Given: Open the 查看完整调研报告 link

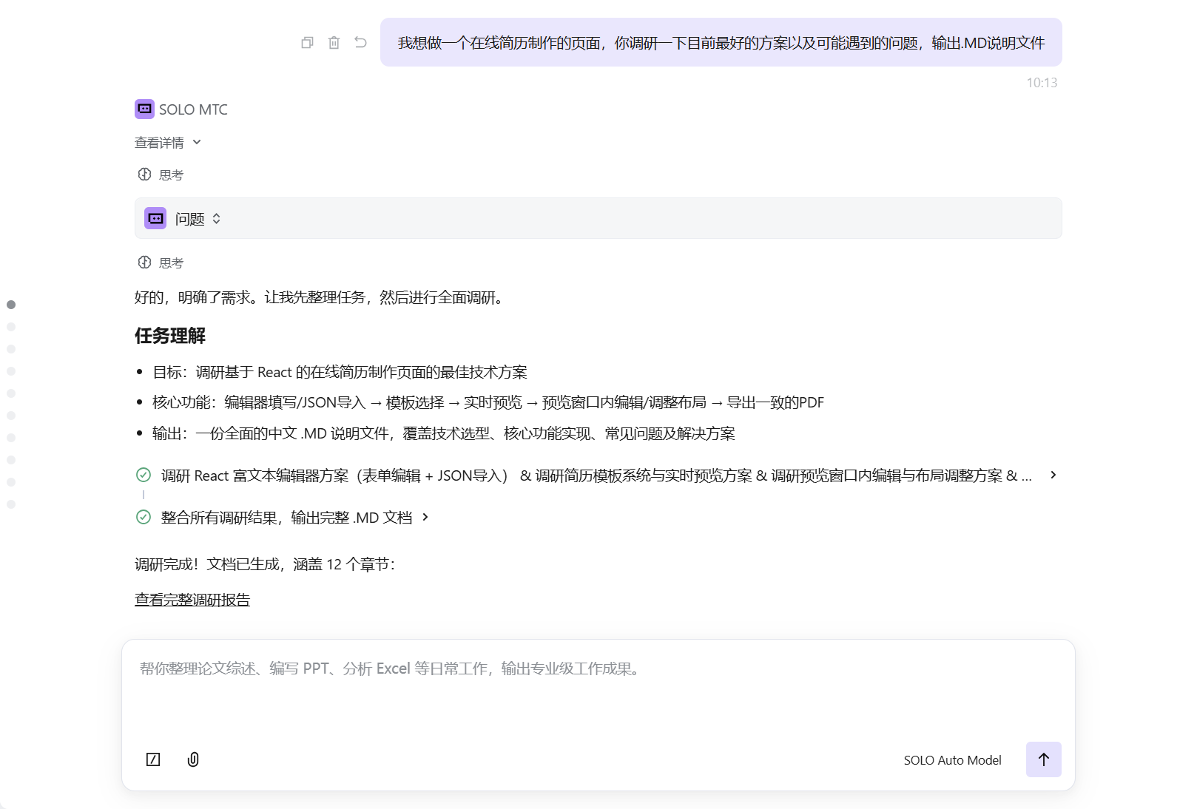Looking at the screenshot, I should tap(192, 600).
